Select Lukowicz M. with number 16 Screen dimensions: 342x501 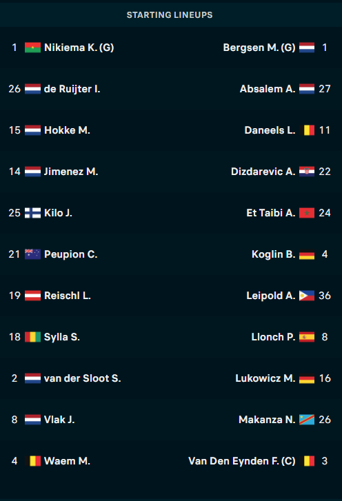265,378
